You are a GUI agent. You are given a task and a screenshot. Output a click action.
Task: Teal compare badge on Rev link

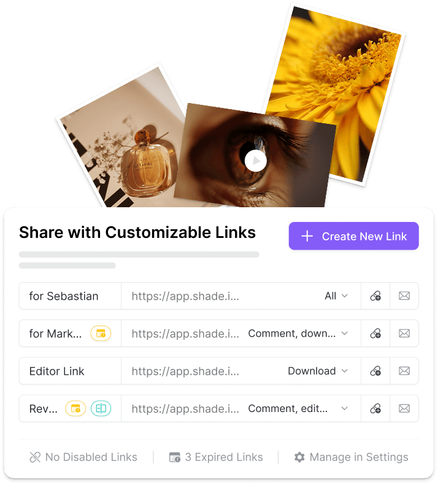(101, 408)
